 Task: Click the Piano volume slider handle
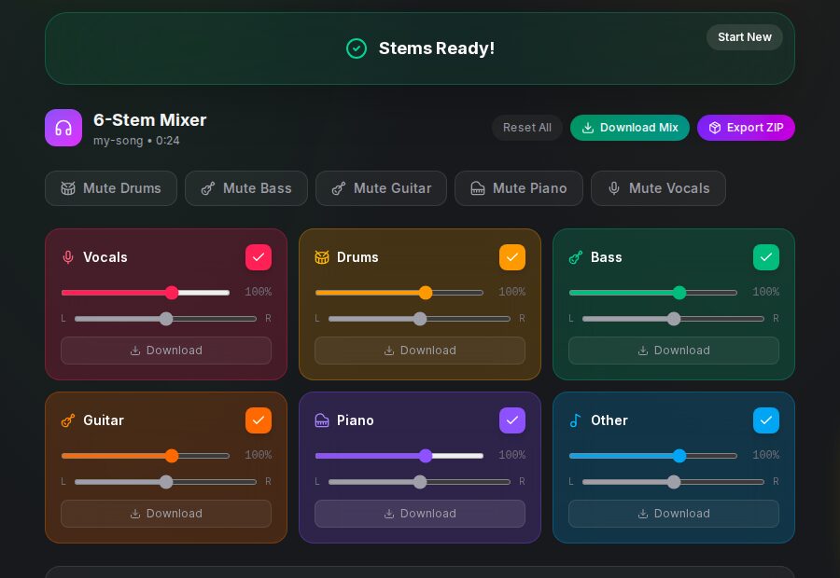point(426,456)
